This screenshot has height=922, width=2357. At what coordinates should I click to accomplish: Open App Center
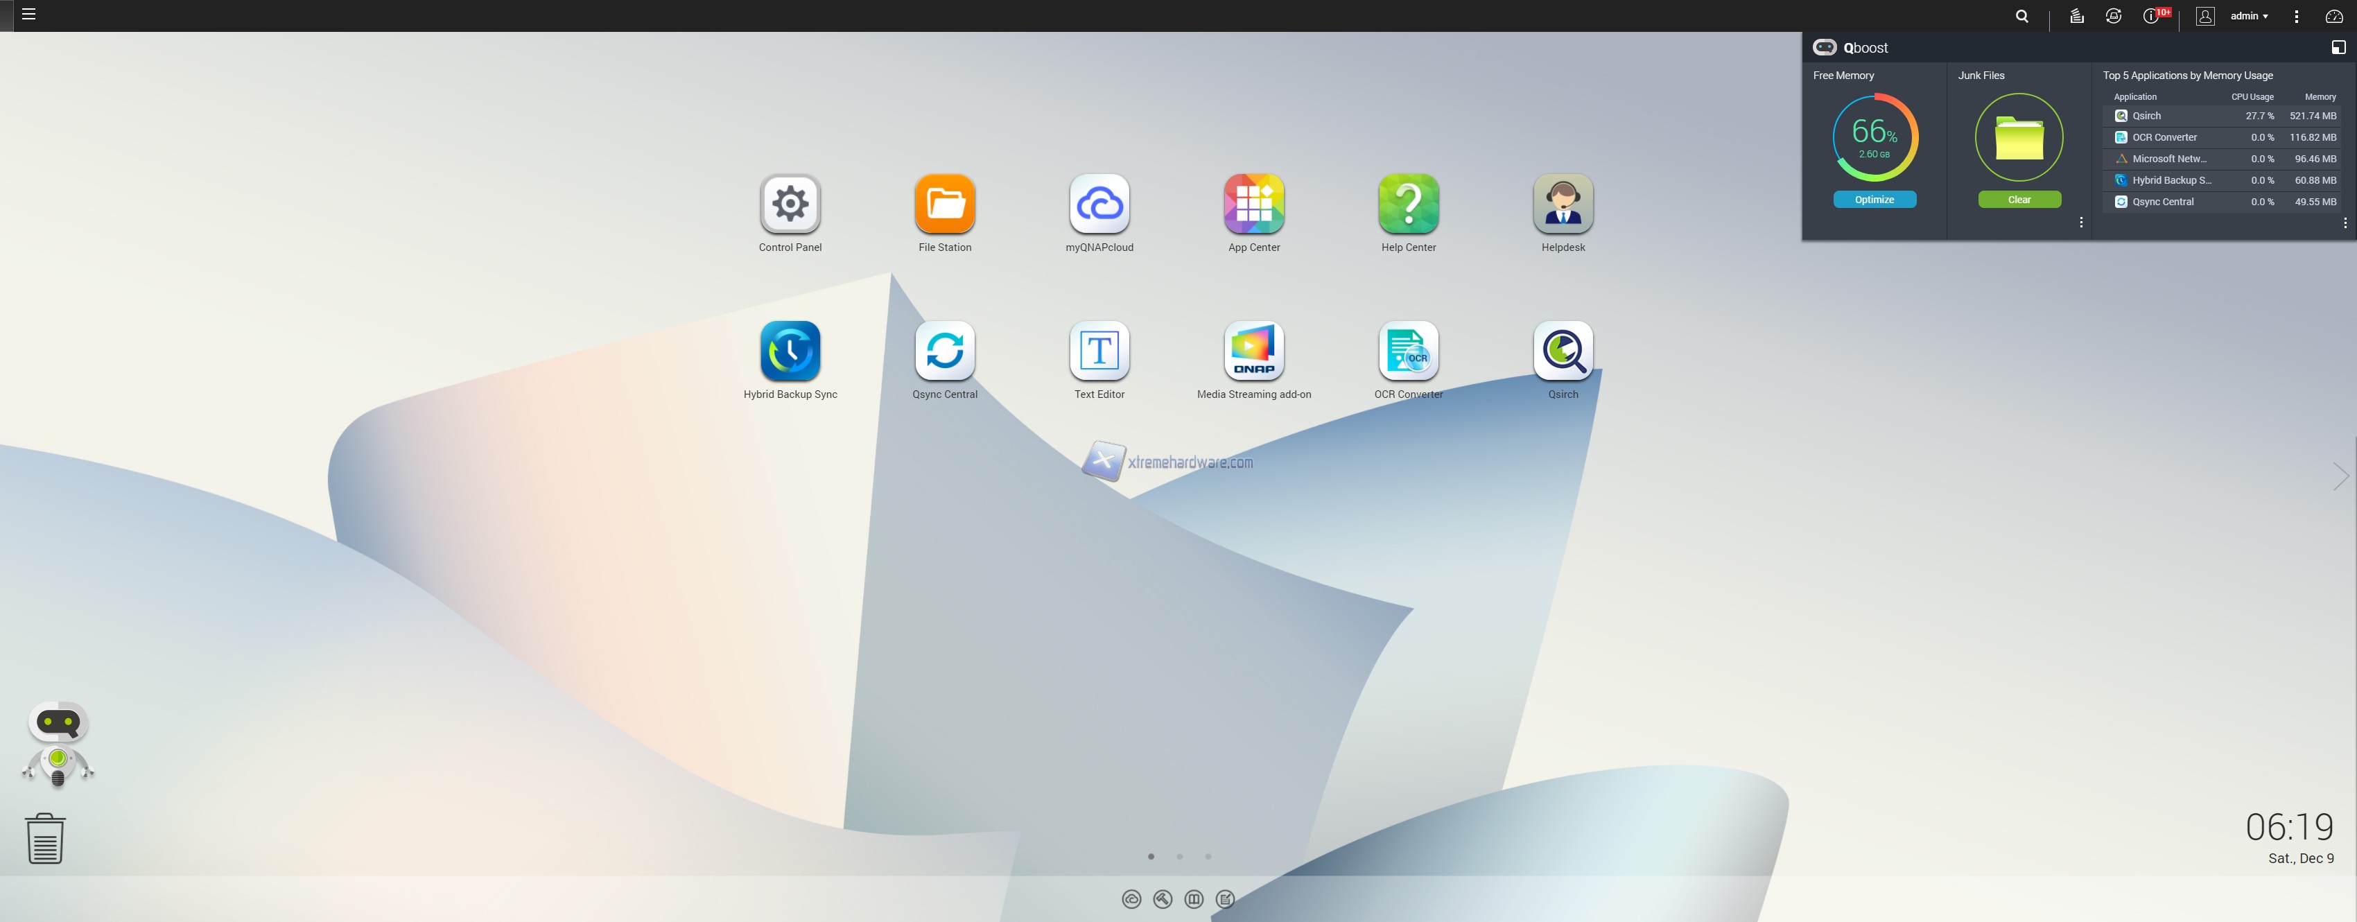(x=1253, y=204)
